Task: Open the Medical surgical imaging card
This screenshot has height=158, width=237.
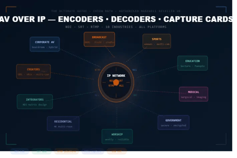Action: pyautogui.click(x=194, y=94)
